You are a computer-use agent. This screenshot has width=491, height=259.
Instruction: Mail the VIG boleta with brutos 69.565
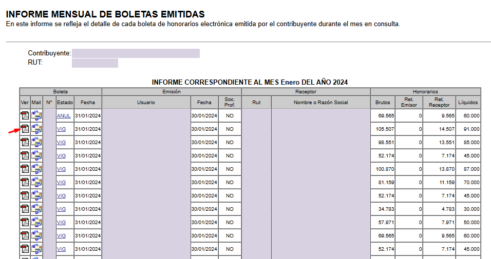36,235
